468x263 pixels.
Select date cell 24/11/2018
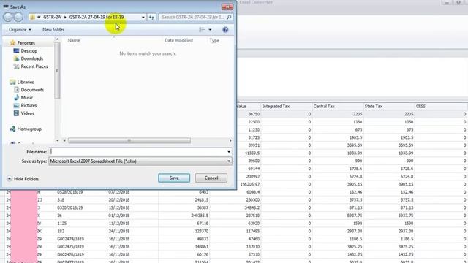tap(133, 231)
